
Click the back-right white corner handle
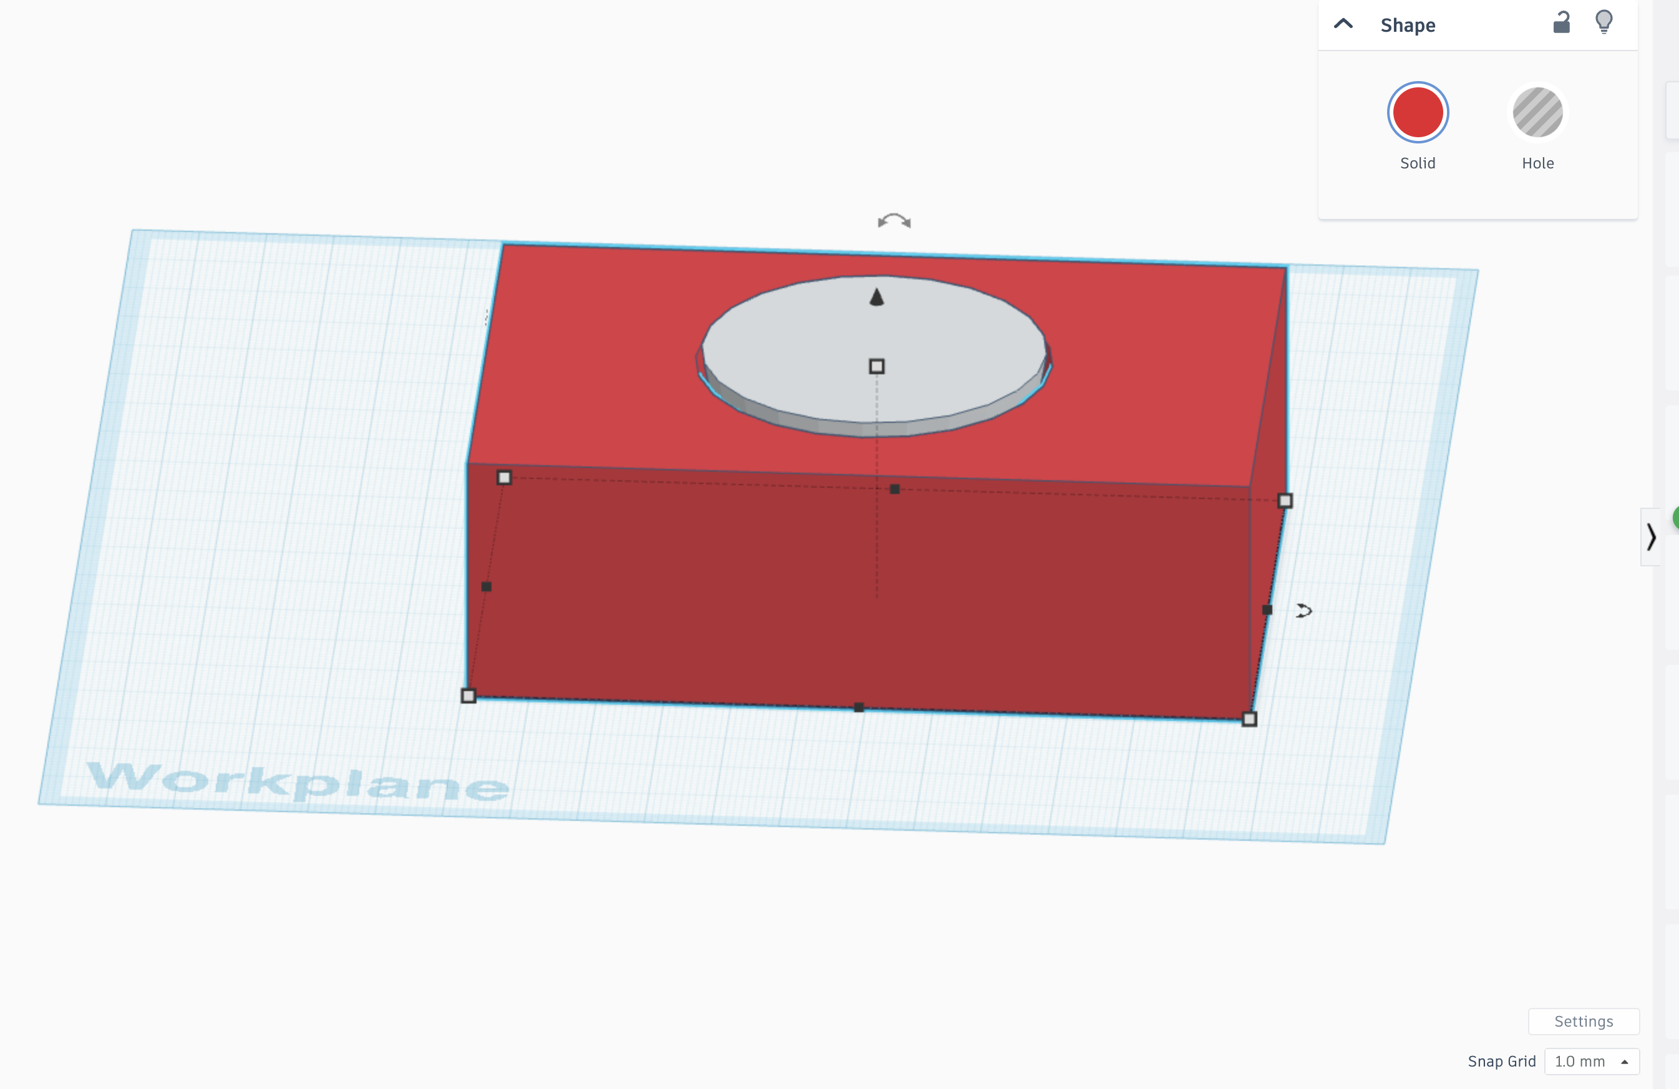click(1285, 501)
